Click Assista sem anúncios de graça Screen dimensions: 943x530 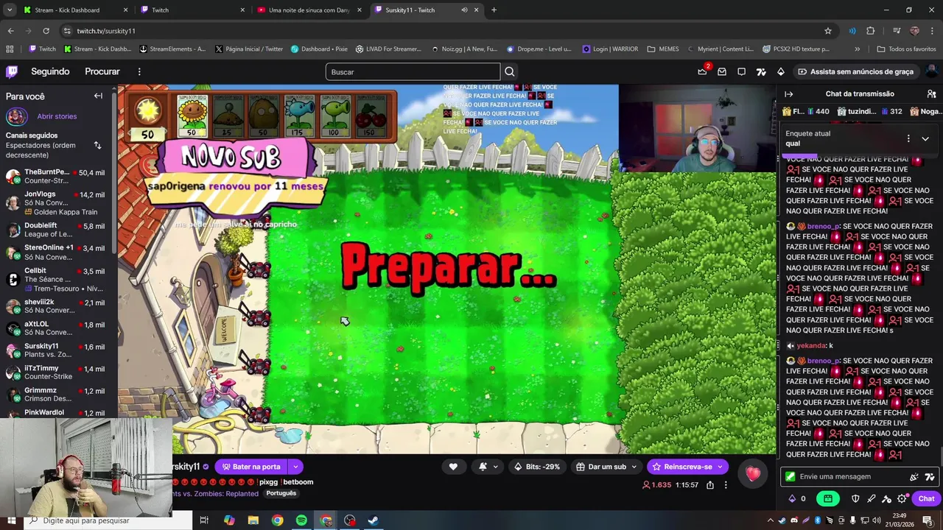tap(855, 71)
